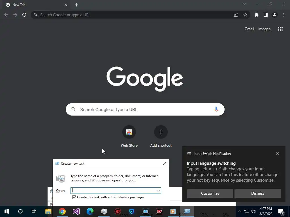Expand the Open combo box dropdown arrow
290x217 pixels.
(159, 191)
